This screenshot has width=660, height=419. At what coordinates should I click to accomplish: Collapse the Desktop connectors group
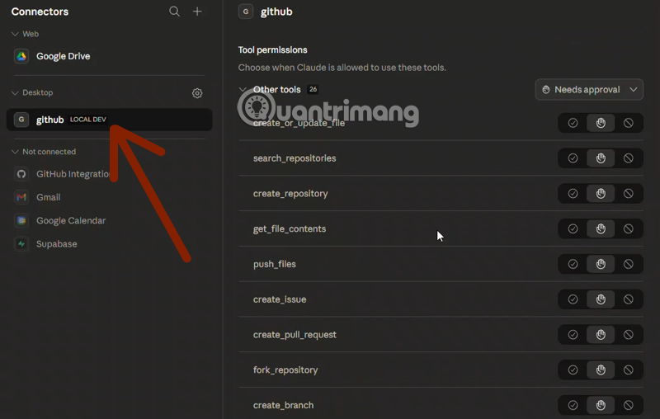click(x=15, y=92)
